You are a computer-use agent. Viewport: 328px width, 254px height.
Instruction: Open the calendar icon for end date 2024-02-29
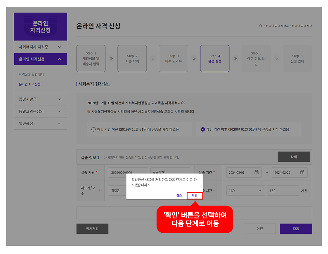[302, 172]
